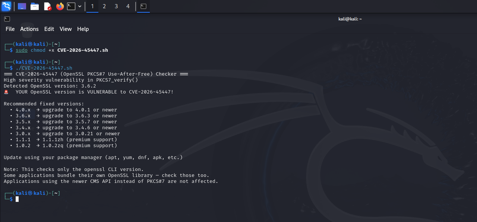Viewport: 477px width, 222px height.
Task: Click 'Some applications bundle their own OpenSSL' line
Action: click(x=107, y=175)
